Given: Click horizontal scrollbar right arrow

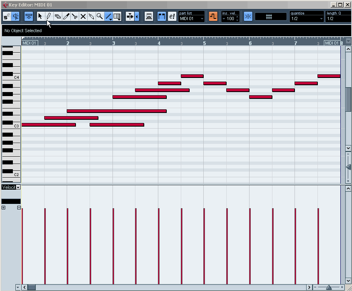Looking at the screenshot, I should pyautogui.click(x=309, y=287).
